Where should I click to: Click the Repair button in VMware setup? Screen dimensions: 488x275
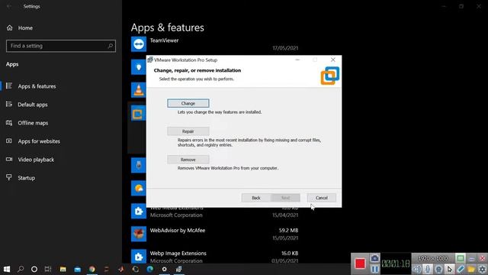[x=188, y=131]
